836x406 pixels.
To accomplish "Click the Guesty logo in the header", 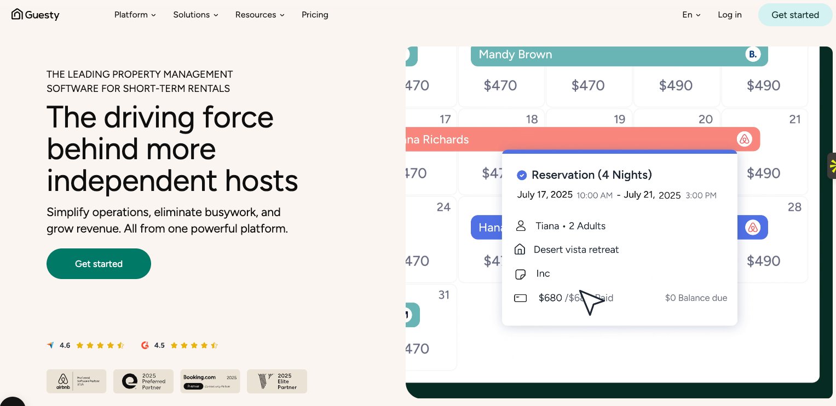I will click(x=36, y=15).
